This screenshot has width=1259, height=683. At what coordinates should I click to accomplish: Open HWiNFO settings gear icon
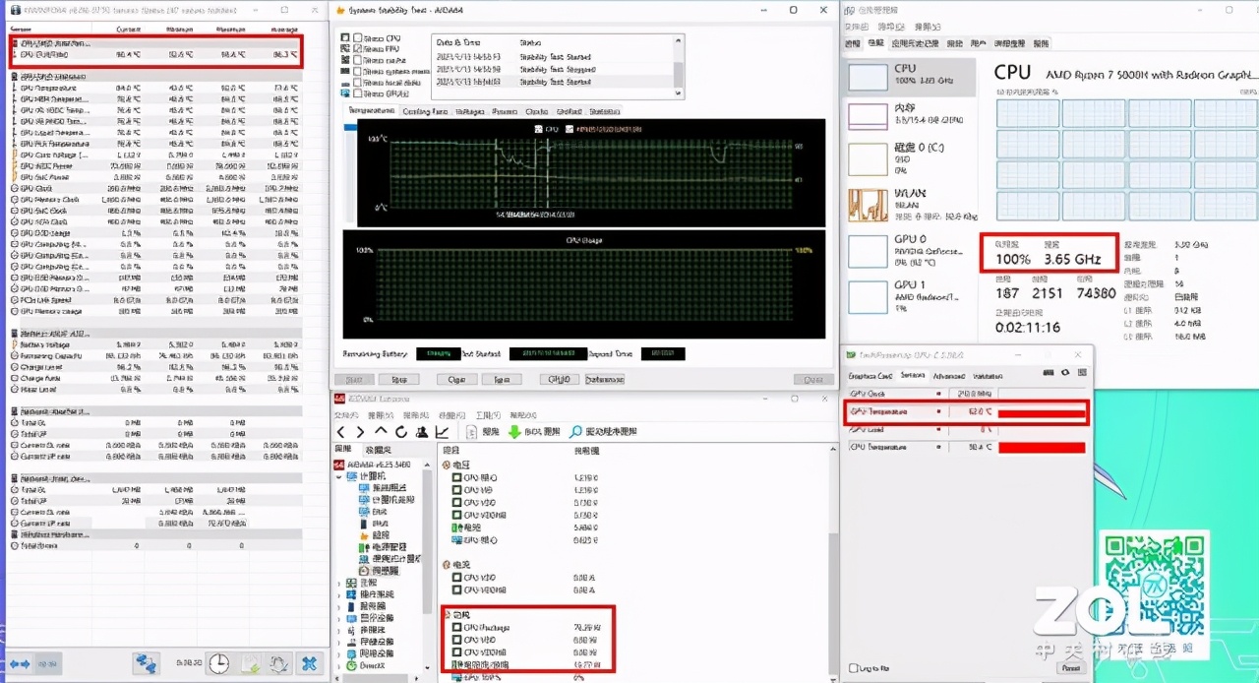pyautogui.click(x=280, y=663)
